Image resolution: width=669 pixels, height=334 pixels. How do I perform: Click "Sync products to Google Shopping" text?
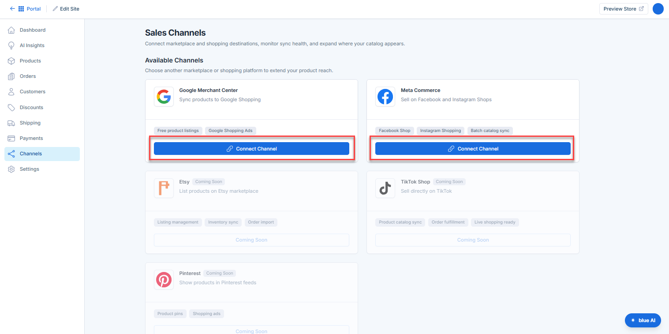pyautogui.click(x=220, y=99)
